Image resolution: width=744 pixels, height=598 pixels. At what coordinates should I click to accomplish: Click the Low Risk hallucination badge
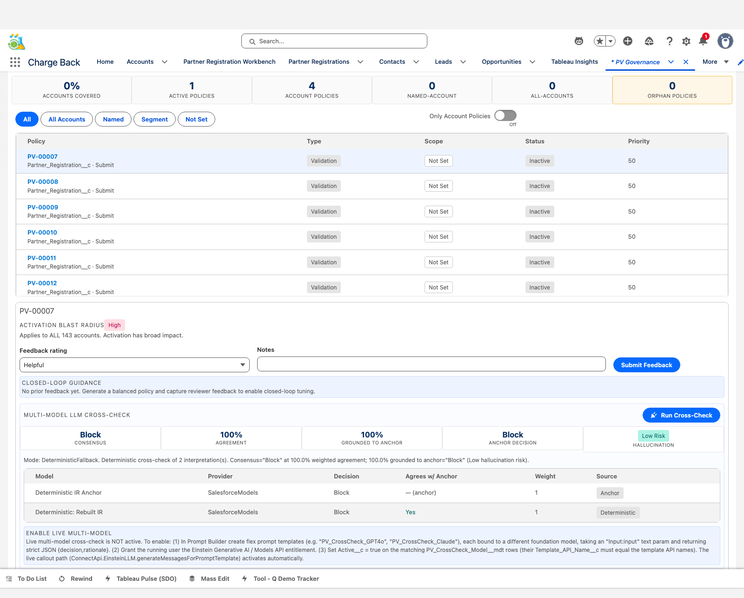click(x=653, y=436)
